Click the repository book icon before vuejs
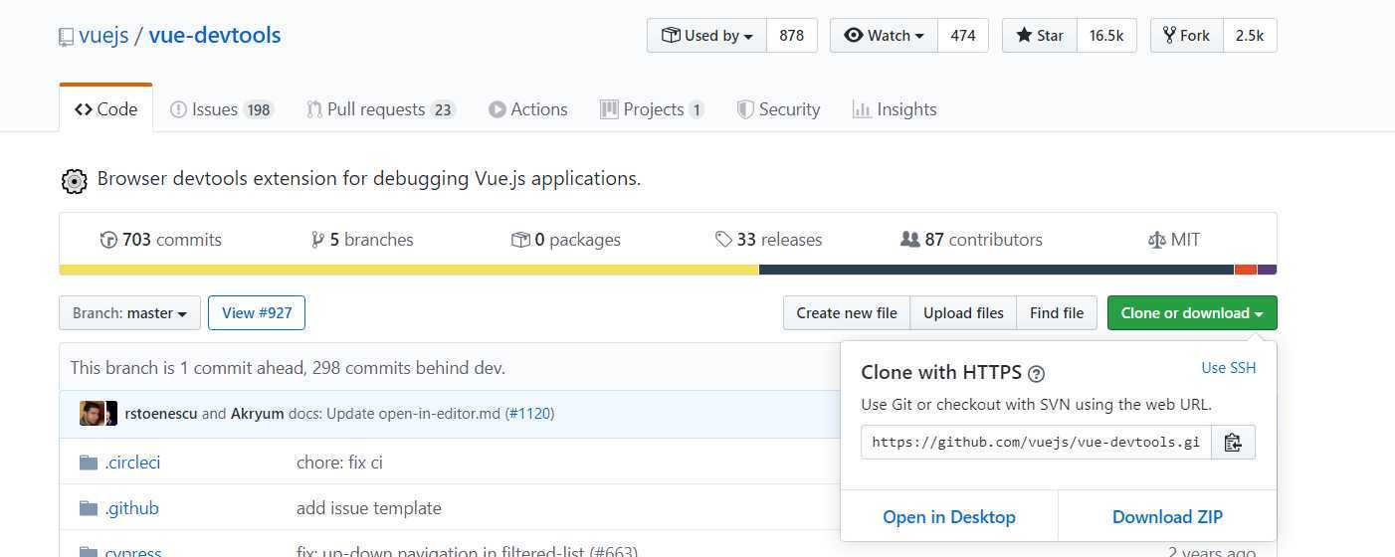This screenshot has width=1395, height=557. pos(66,37)
